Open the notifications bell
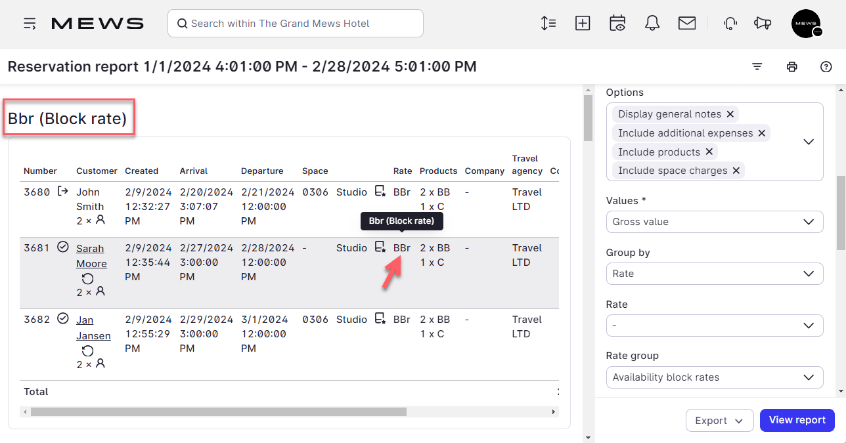 coord(652,24)
